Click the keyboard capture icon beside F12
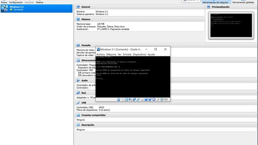 pos(162,99)
